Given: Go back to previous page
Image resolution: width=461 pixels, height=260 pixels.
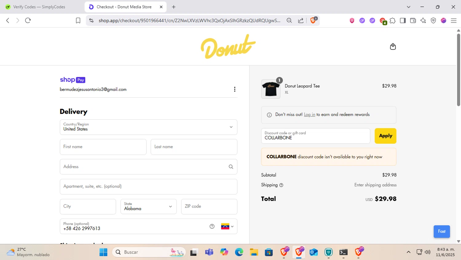Looking at the screenshot, I should tap(8, 21).
